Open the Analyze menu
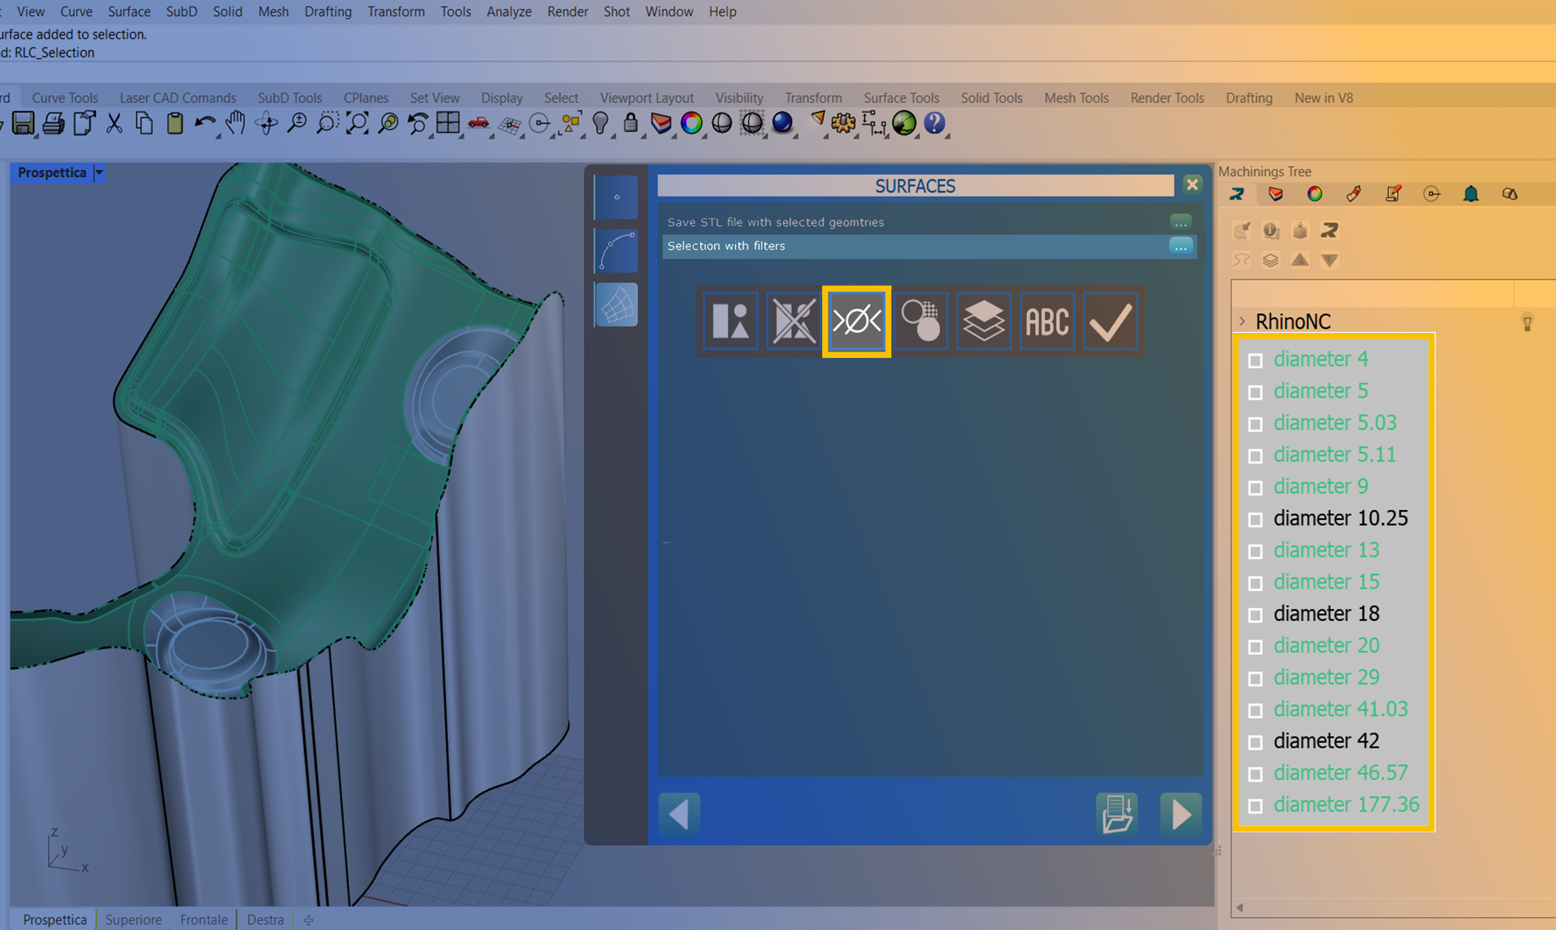Image resolution: width=1556 pixels, height=930 pixels. tap(508, 11)
